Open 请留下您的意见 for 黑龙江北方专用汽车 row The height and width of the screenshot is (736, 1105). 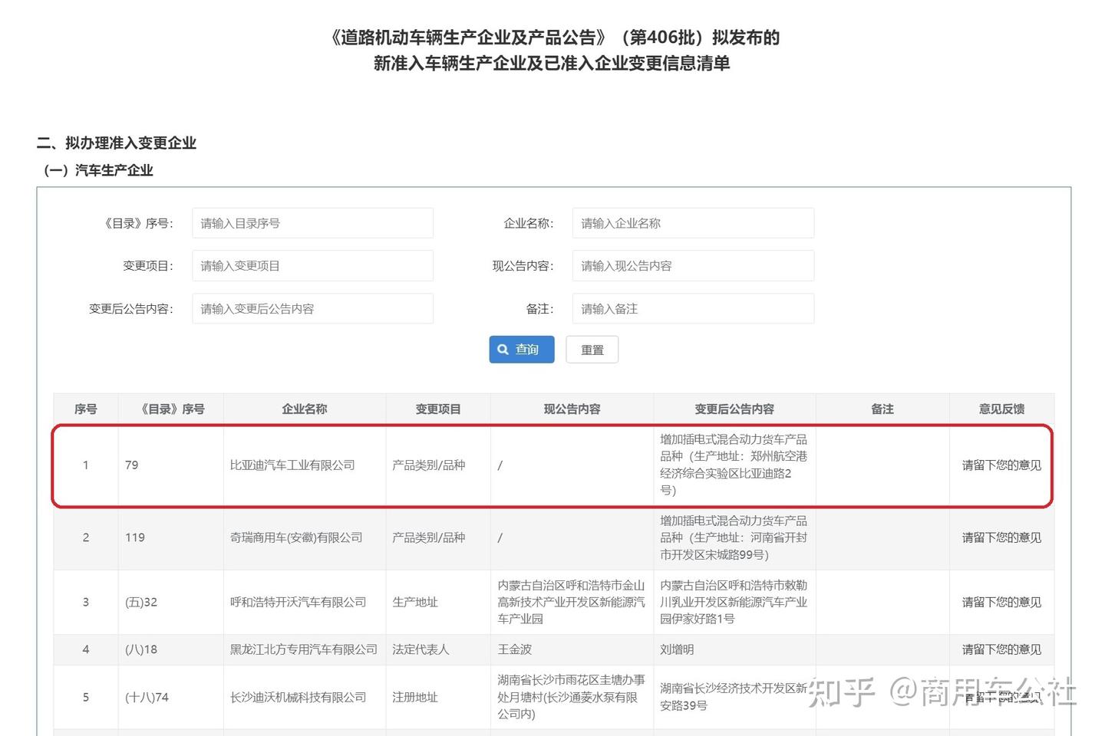tap(1001, 649)
